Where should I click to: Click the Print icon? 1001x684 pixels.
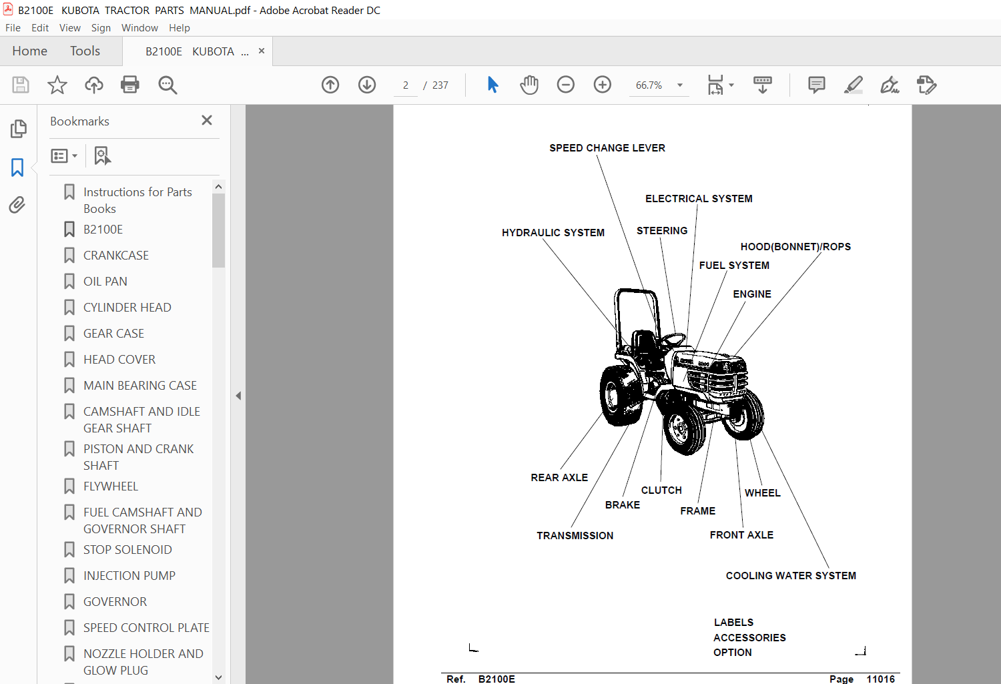coord(130,85)
